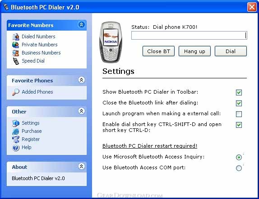
Task: Click the Close BT button
Action: coord(158,51)
